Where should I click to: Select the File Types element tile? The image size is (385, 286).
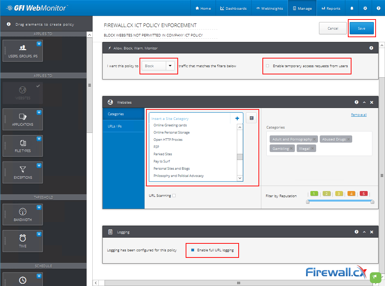[23, 146]
